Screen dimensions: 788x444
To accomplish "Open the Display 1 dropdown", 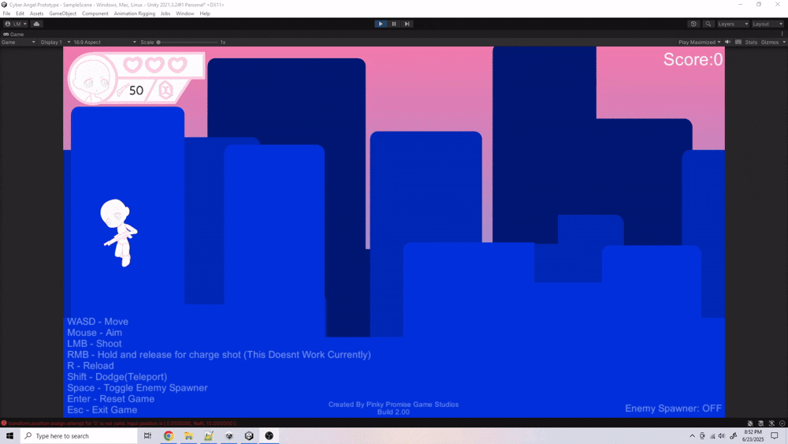I will tap(55, 43).
